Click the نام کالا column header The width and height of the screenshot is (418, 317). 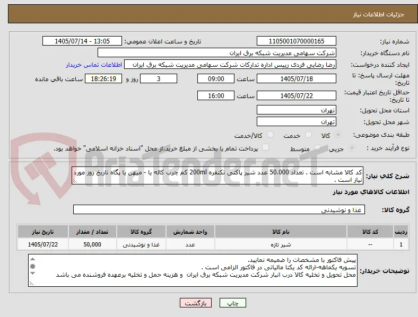coord(281,232)
